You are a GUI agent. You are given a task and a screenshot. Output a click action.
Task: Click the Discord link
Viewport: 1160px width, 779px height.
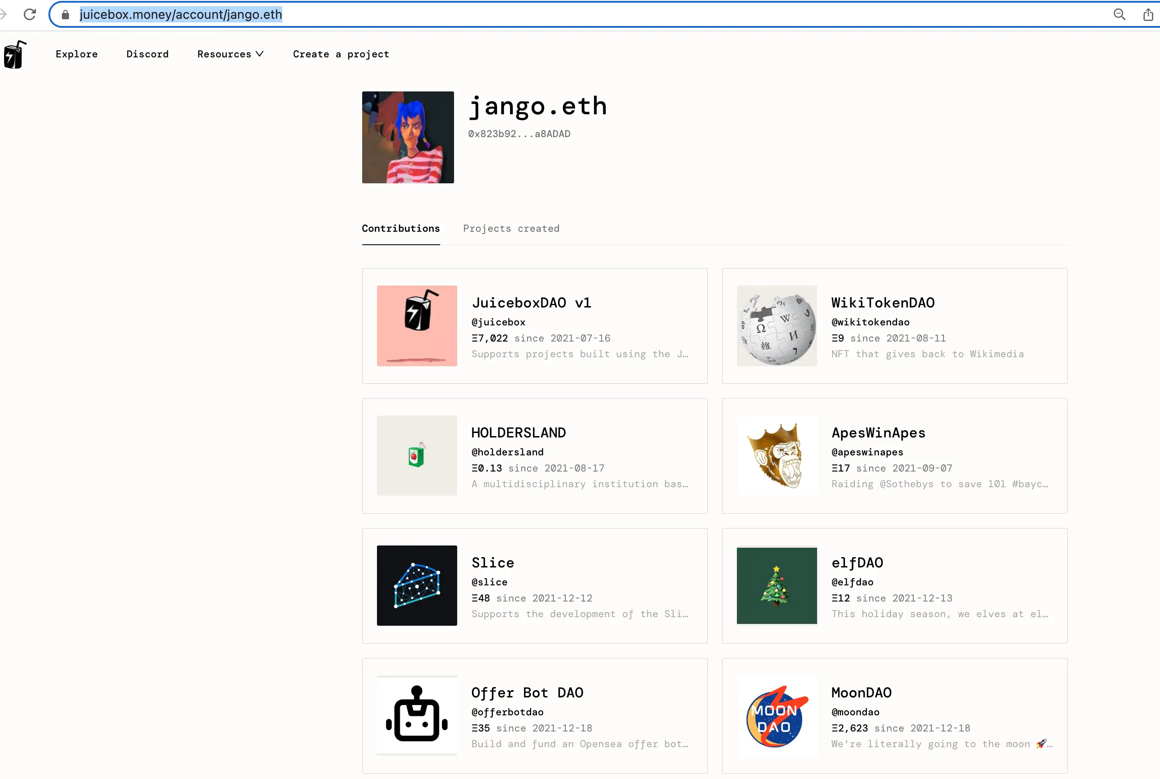[x=147, y=54]
